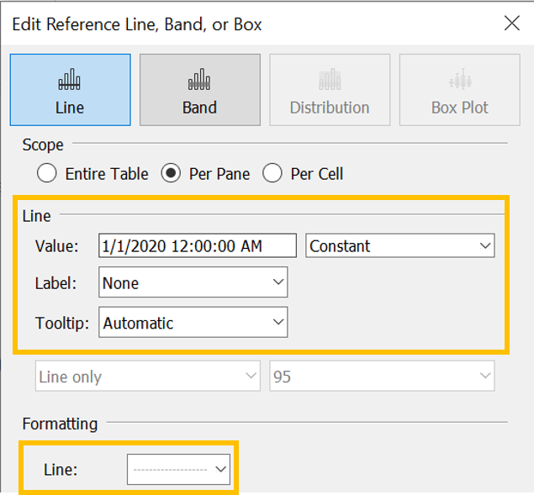
Task: Select the Line reference type icon
Action: click(70, 90)
